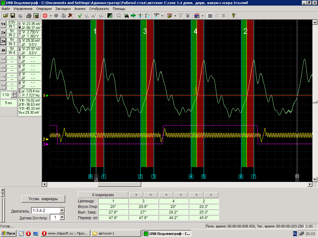Toggle channel 4 button on the left panel
This screenshot has width=318, height=238.
3,50
